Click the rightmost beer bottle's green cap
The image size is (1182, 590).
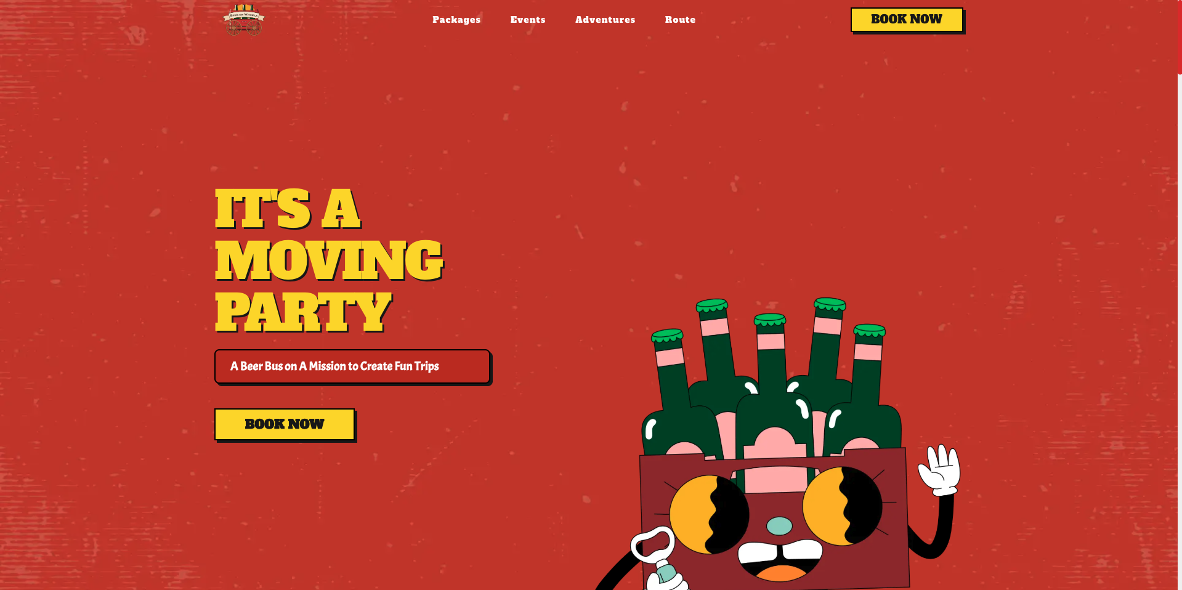869,331
